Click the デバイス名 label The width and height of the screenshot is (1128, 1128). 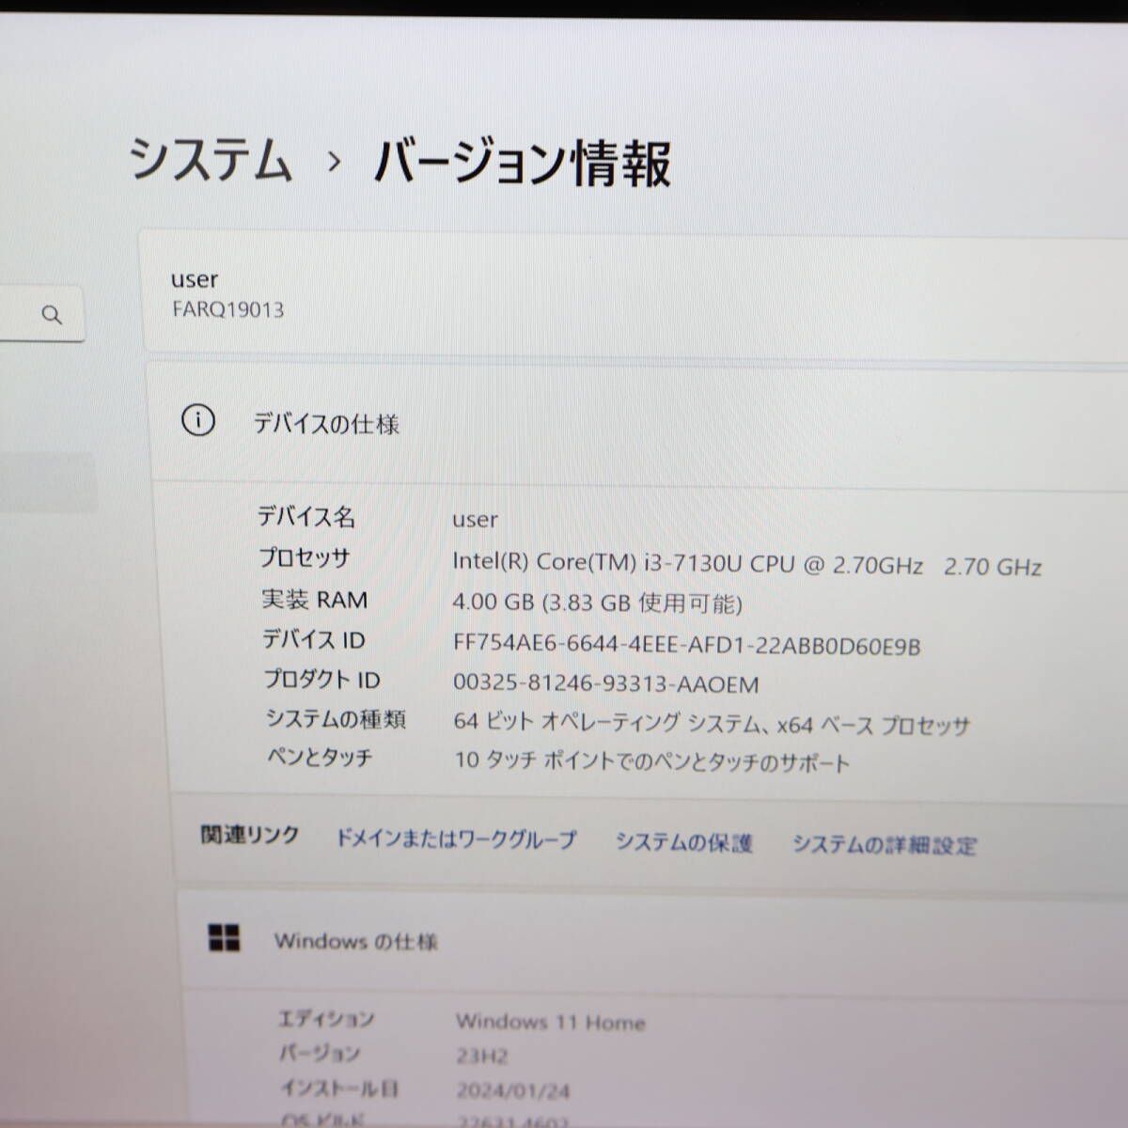(306, 516)
